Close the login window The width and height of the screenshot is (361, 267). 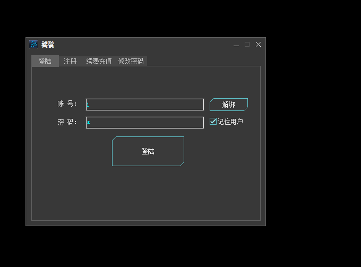coord(258,45)
